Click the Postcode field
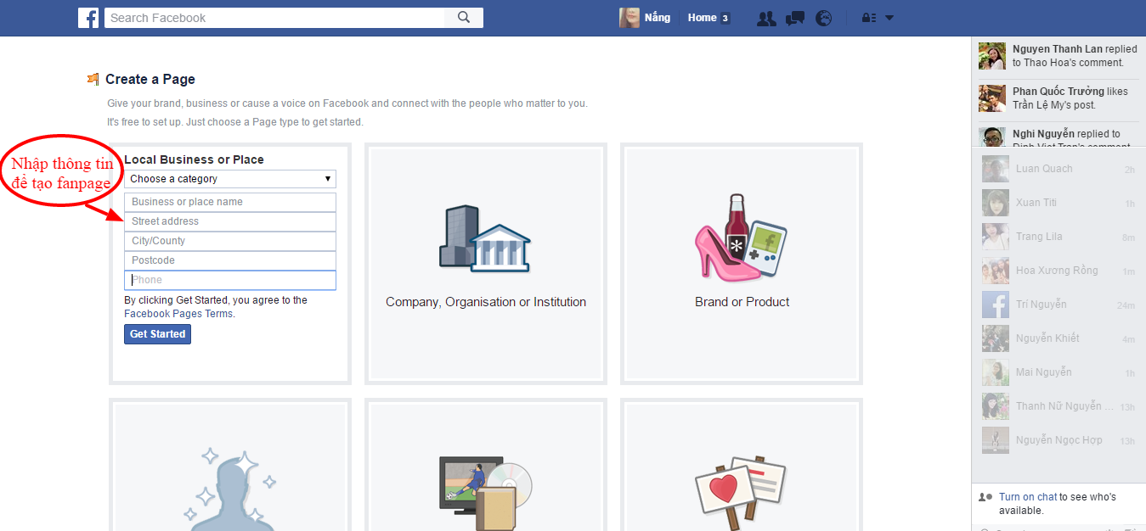 pos(230,260)
